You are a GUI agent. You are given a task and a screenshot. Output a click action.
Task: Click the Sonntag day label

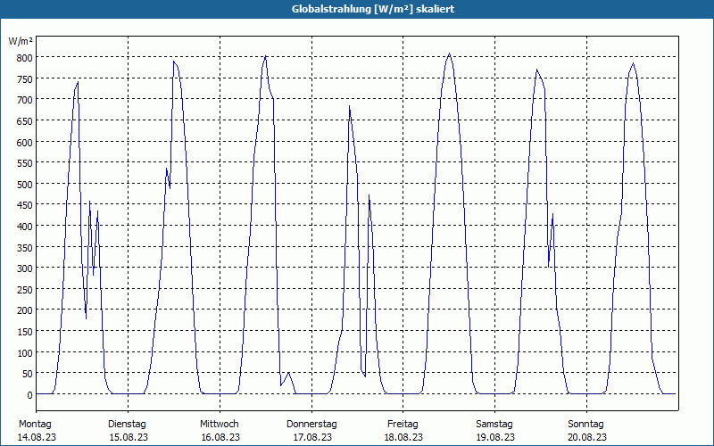click(x=586, y=425)
